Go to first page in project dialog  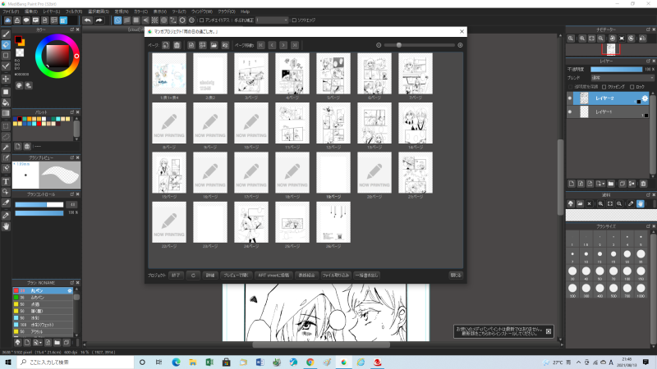click(260, 45)
